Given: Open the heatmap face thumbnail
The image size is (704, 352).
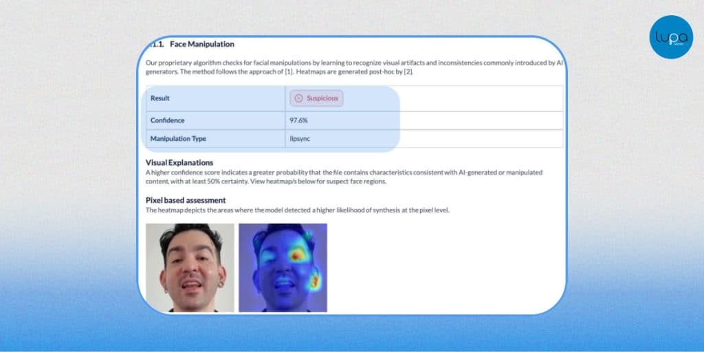Looking at the screenshot, I should tap(283, 267).
